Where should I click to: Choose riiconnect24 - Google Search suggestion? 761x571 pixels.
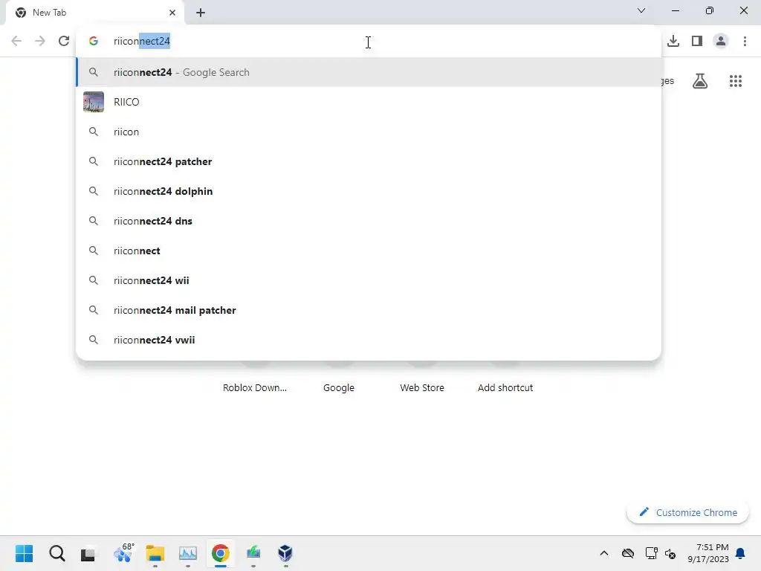[369, 72]
